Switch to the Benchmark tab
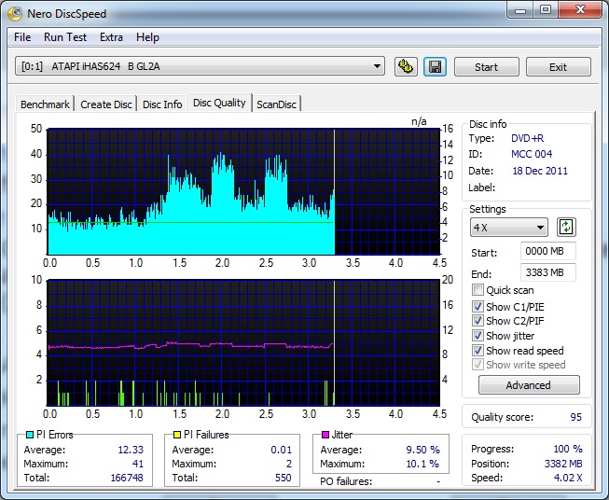The height and width of the screenshot is (500, 609). pyautogui.click(x=45, y=104)
